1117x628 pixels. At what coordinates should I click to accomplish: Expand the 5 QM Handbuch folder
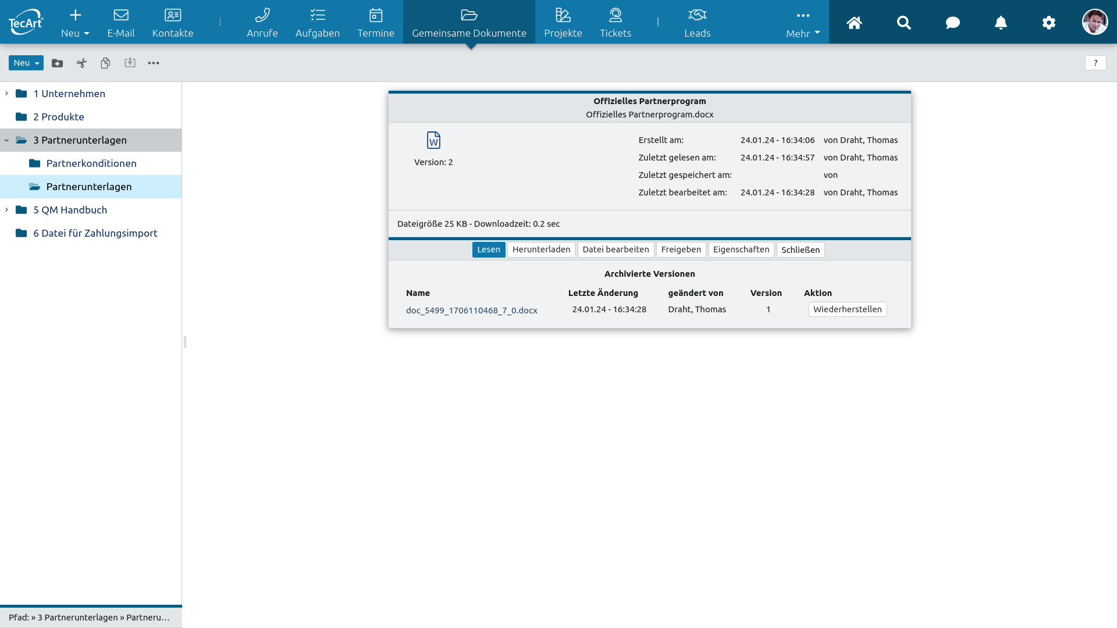tap(6, 210)
